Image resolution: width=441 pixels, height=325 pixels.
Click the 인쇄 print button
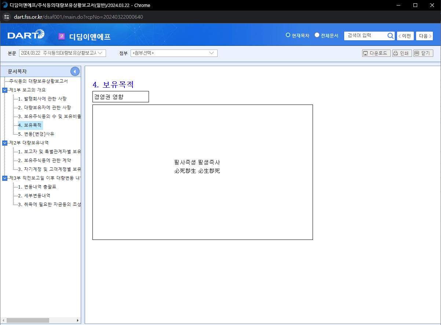(402, 53)
